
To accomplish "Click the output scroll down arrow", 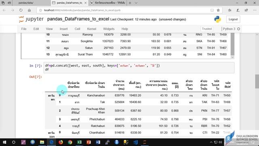I will click(232, 57).
